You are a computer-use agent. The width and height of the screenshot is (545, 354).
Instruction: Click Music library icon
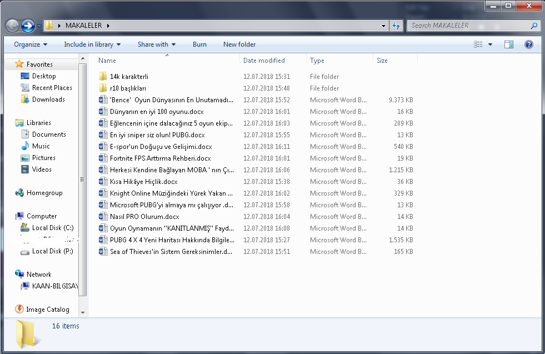tap(24, 146)
